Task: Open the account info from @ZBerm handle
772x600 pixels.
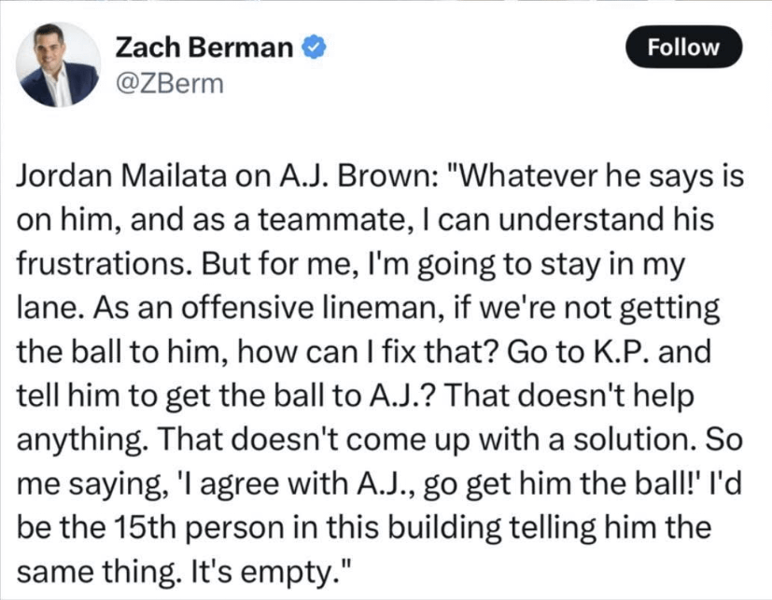Action: point(166,84)
